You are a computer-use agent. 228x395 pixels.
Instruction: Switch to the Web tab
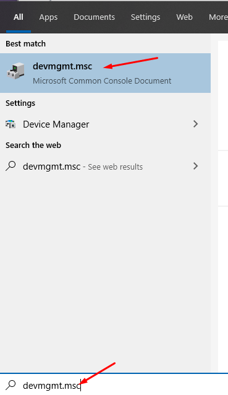(184, 17)
